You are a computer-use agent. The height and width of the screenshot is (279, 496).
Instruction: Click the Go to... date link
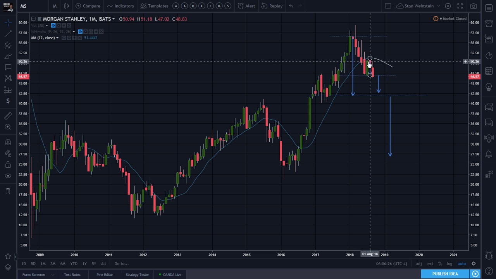pyautogui.click(x=121, y=263)
